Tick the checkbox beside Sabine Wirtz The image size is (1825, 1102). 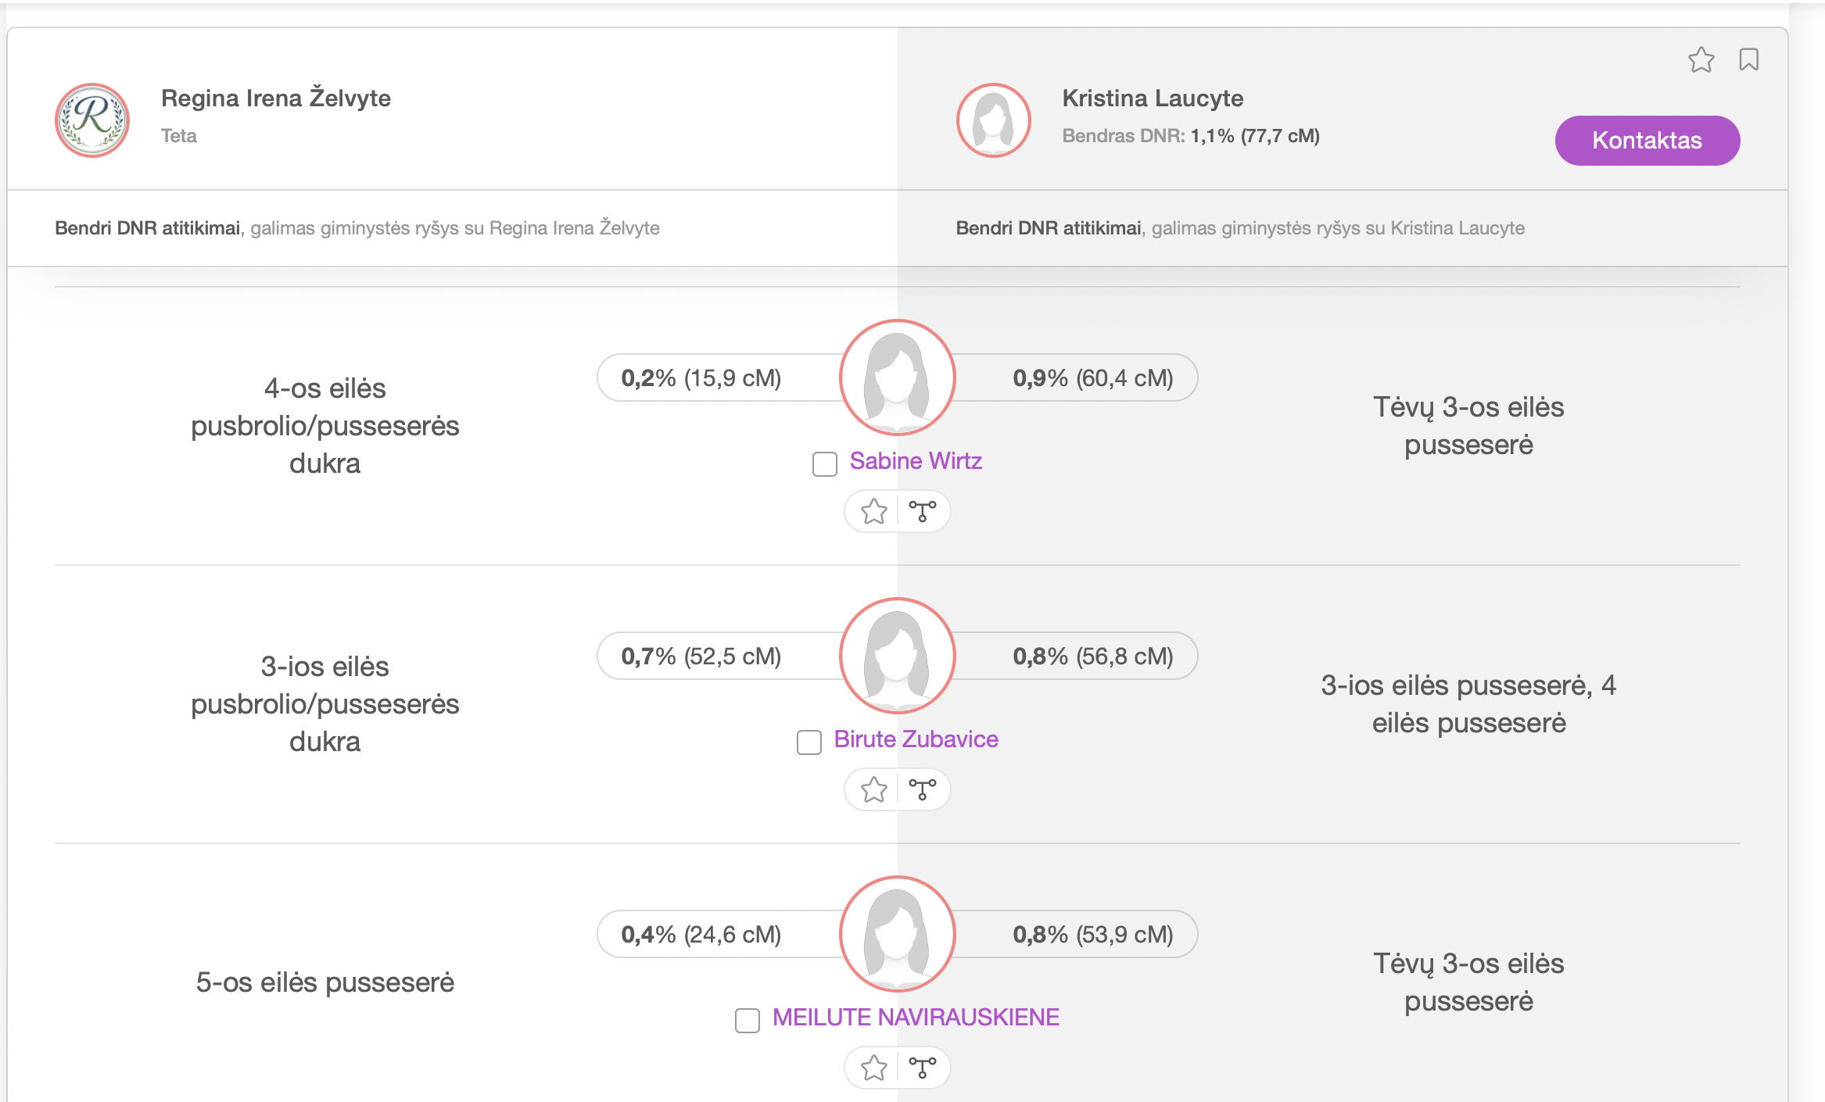coord(825,463)
